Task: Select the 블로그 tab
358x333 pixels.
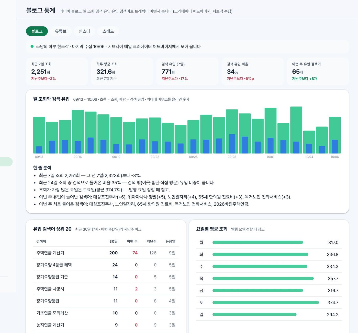Action: 37,31
